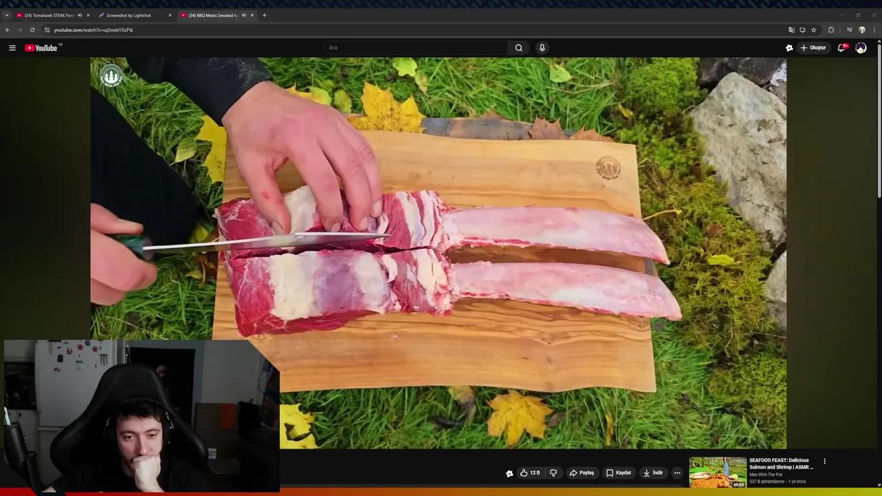Share the video using the Paylaş button
The height and width of the screenshot is (496, 882).
(582, 473)
